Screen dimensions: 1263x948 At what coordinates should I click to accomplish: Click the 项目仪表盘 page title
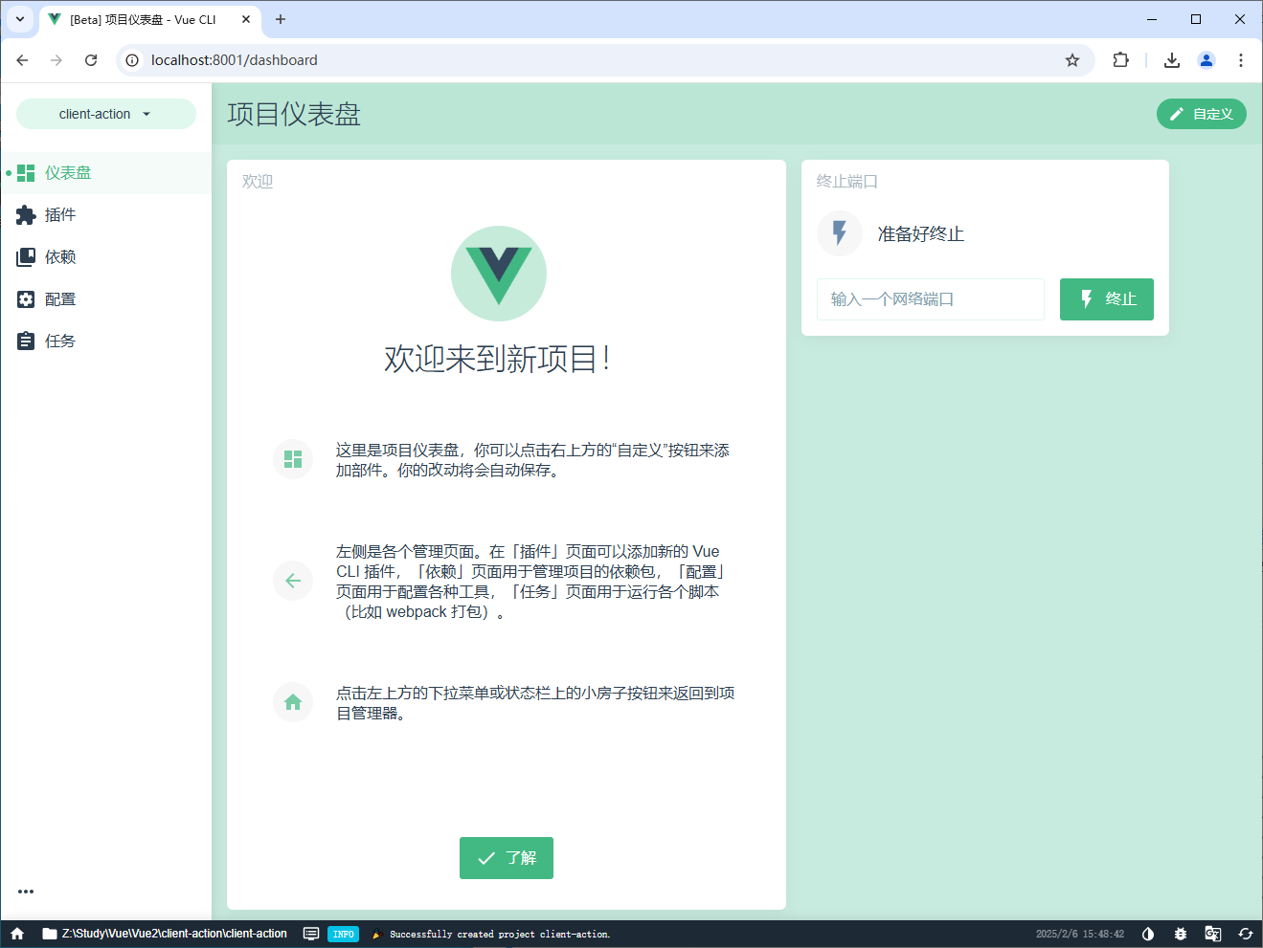[294, 114]
